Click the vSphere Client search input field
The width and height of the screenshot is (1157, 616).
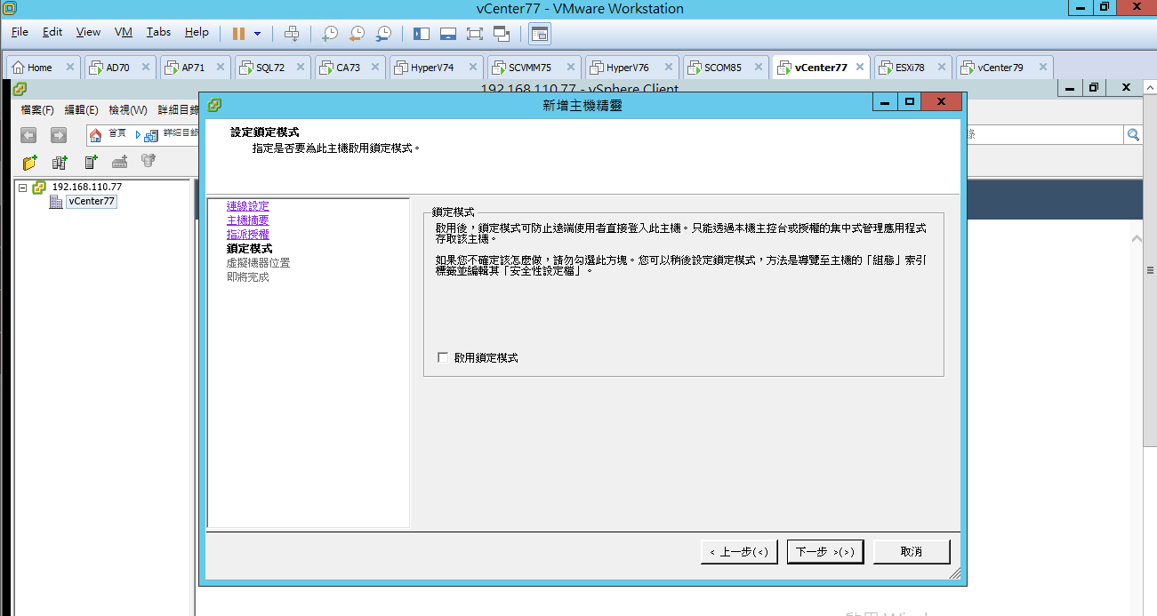click(1044, 135)
